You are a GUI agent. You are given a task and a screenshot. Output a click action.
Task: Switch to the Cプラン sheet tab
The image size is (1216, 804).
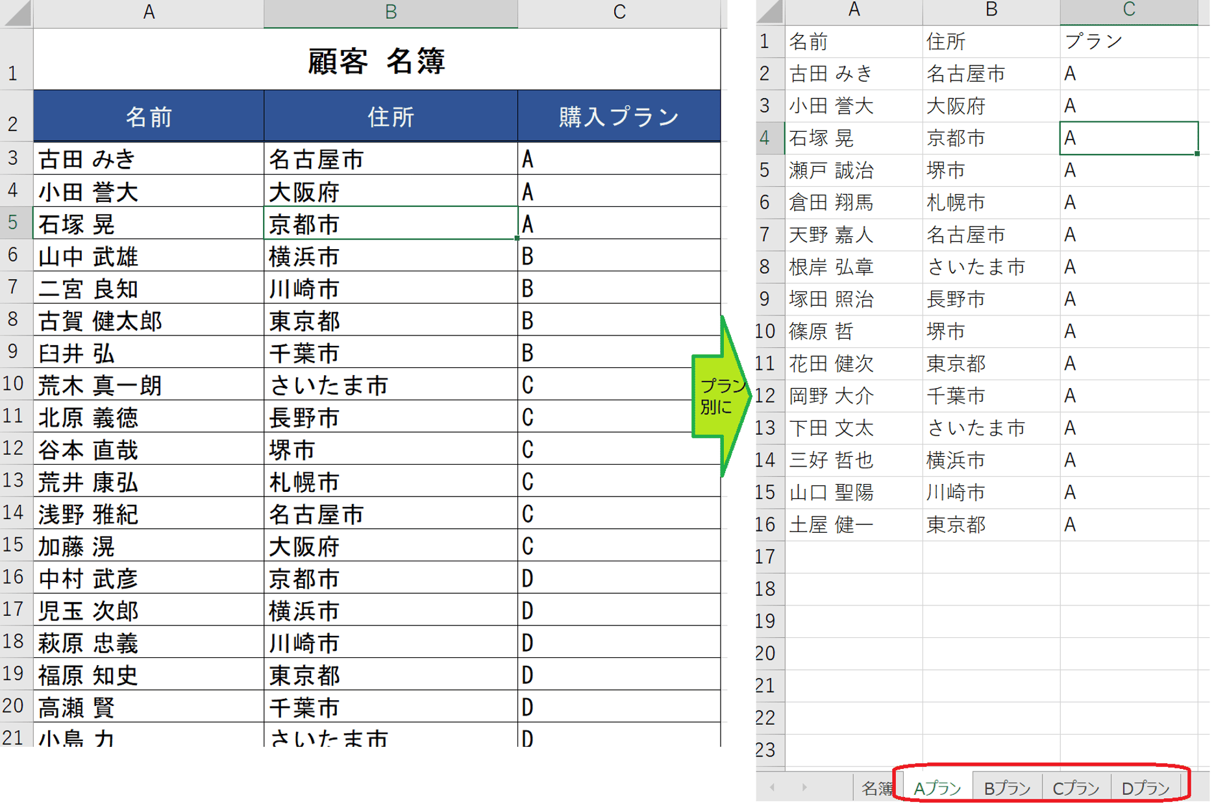[1076, 788]
